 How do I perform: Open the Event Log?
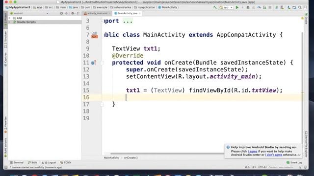294,163
